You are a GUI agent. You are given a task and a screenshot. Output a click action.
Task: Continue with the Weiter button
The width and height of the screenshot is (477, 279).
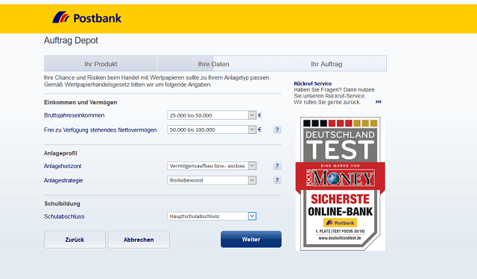click(x=251, y=240)
